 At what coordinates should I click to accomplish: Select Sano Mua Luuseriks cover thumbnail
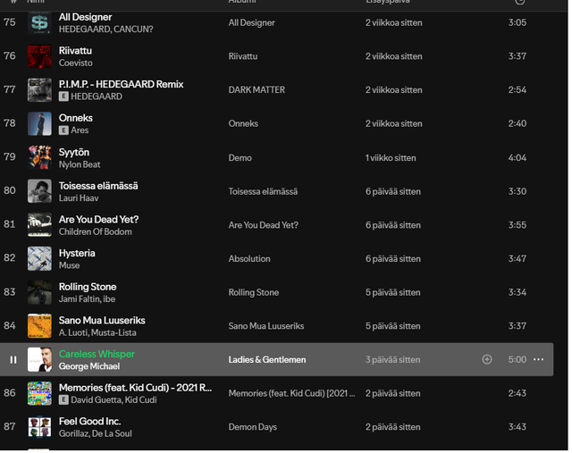(x=39, y=326)
